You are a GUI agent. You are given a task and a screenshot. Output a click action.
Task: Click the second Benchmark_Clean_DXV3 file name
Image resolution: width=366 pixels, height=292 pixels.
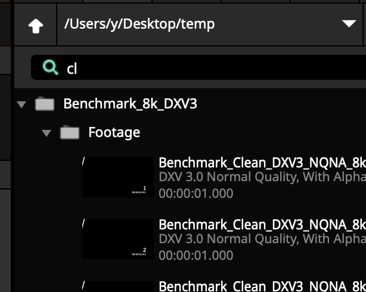pyautogui.click(x=262, y=225)
